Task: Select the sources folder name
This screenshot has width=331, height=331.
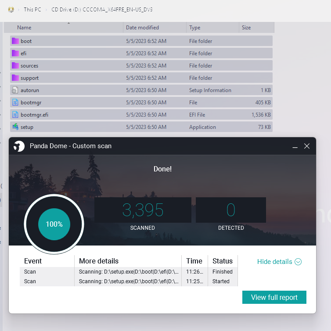Action: [29, 66]
